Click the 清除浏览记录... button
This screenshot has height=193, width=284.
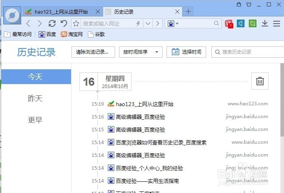(93, 52)
